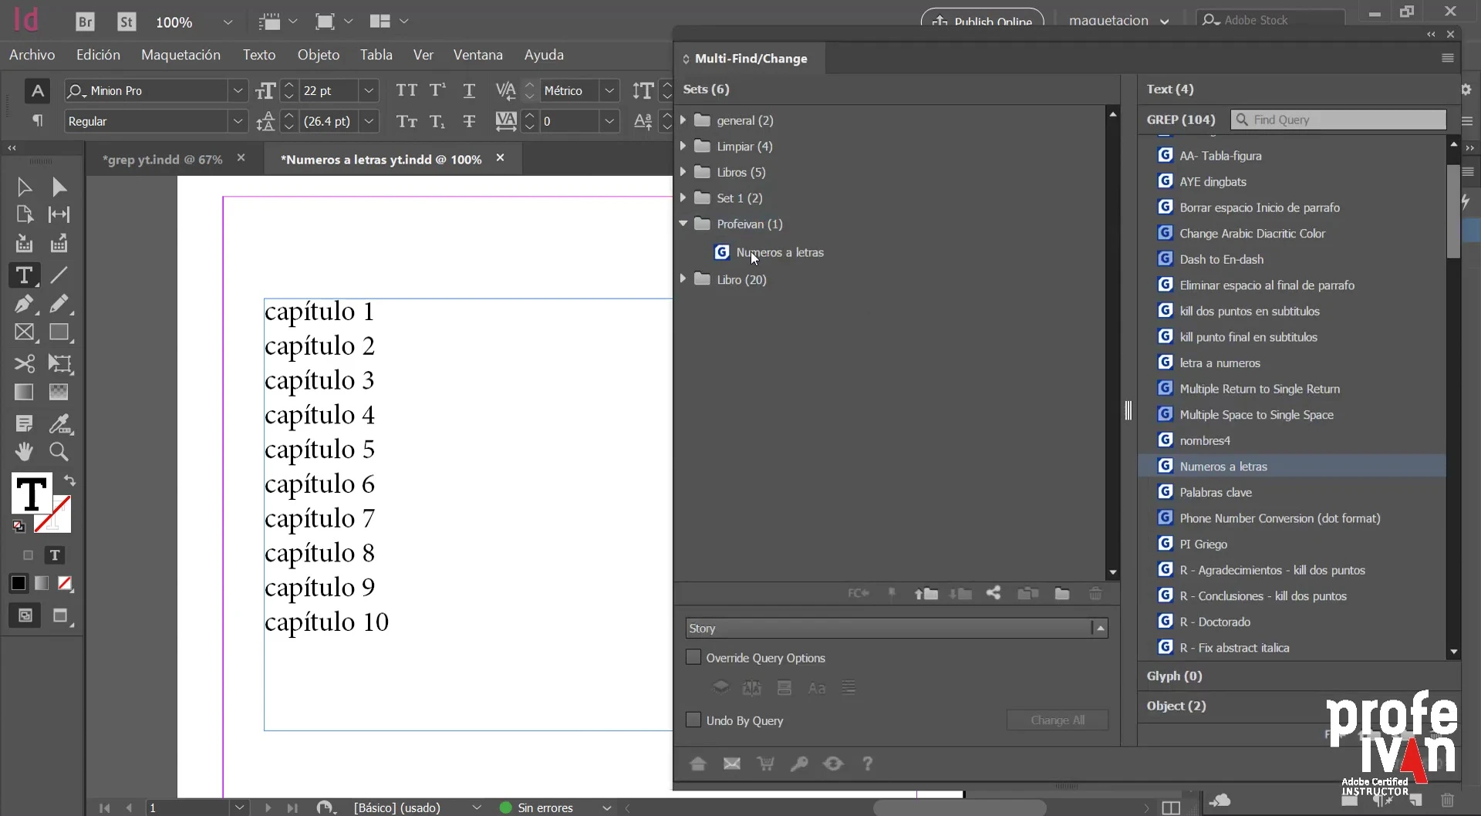This screenshot has width=1481, height=816.
Task: Open the Texto menu
Action: [259, 55]
